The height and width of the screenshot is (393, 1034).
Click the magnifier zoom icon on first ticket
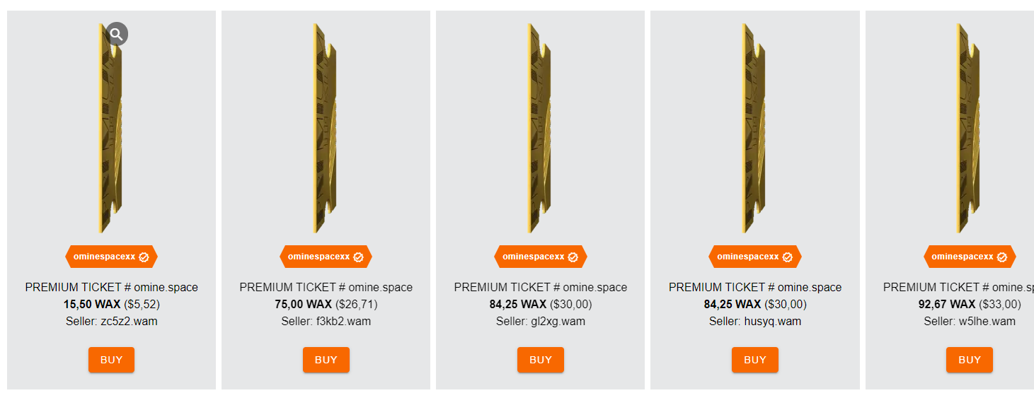click(117, 34)
